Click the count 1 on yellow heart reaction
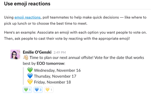This screenshot has height=99, width=157. click(51, 90)
